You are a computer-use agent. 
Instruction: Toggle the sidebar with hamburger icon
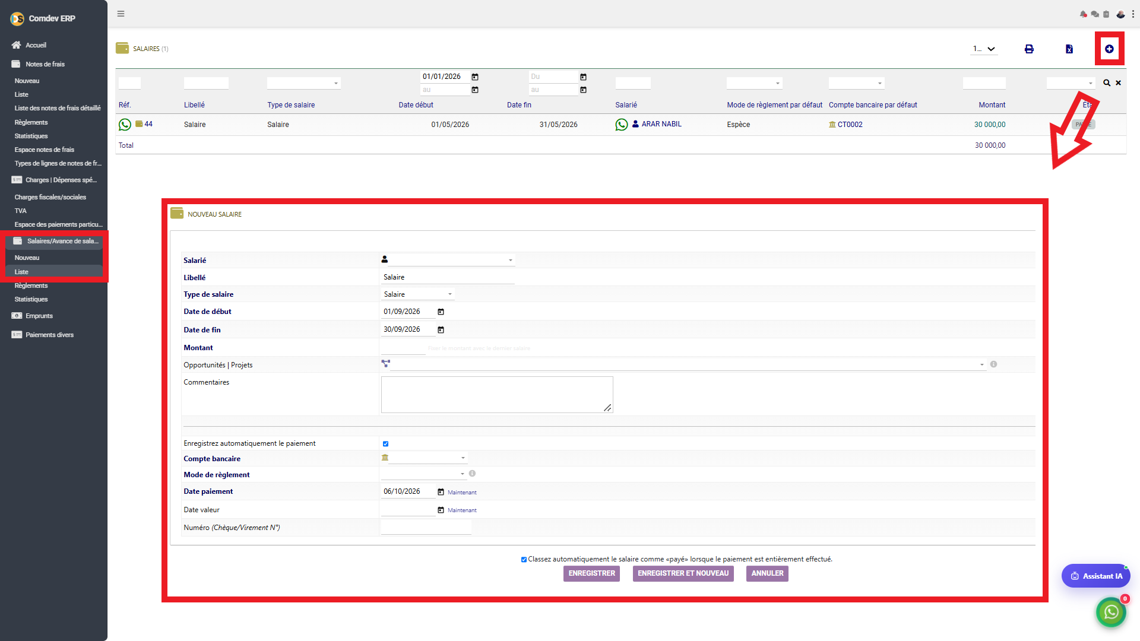click(121, 14)
